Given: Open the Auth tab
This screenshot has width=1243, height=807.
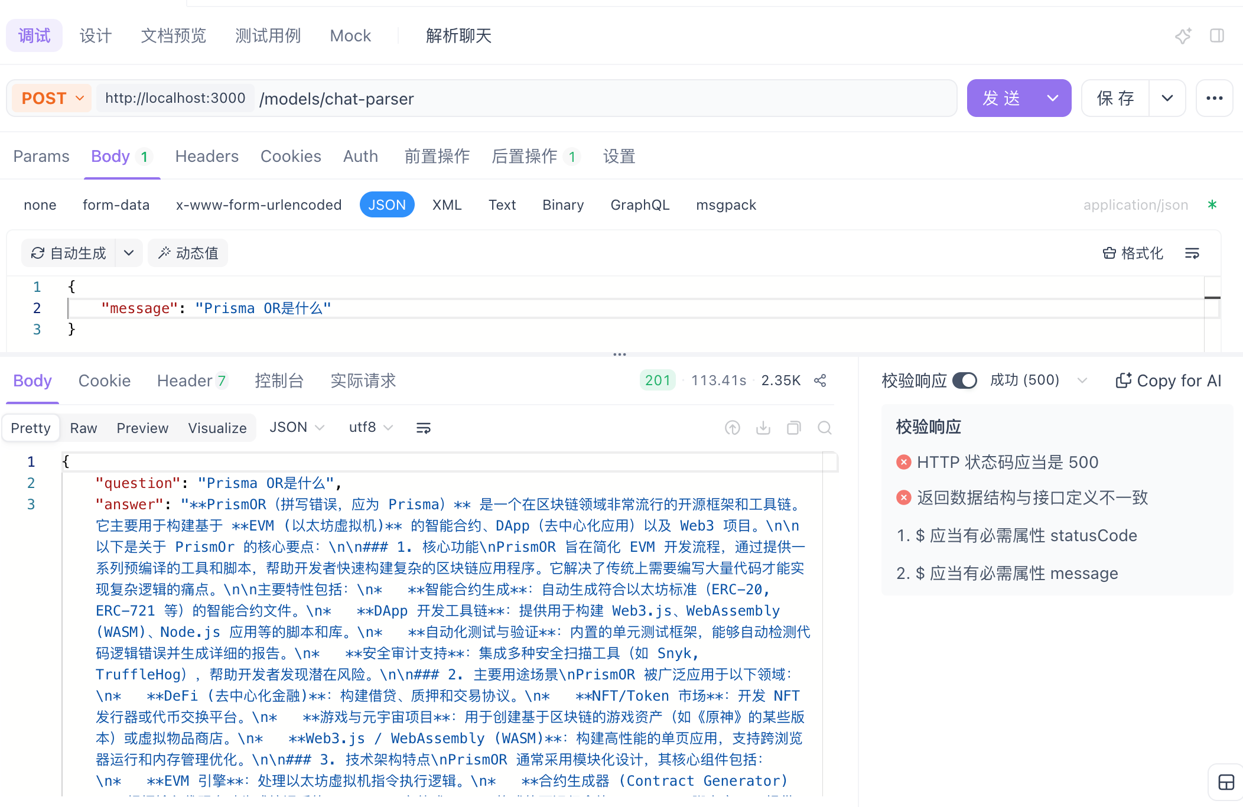Looking at the screenshot, I should click(x=360, y=157).
